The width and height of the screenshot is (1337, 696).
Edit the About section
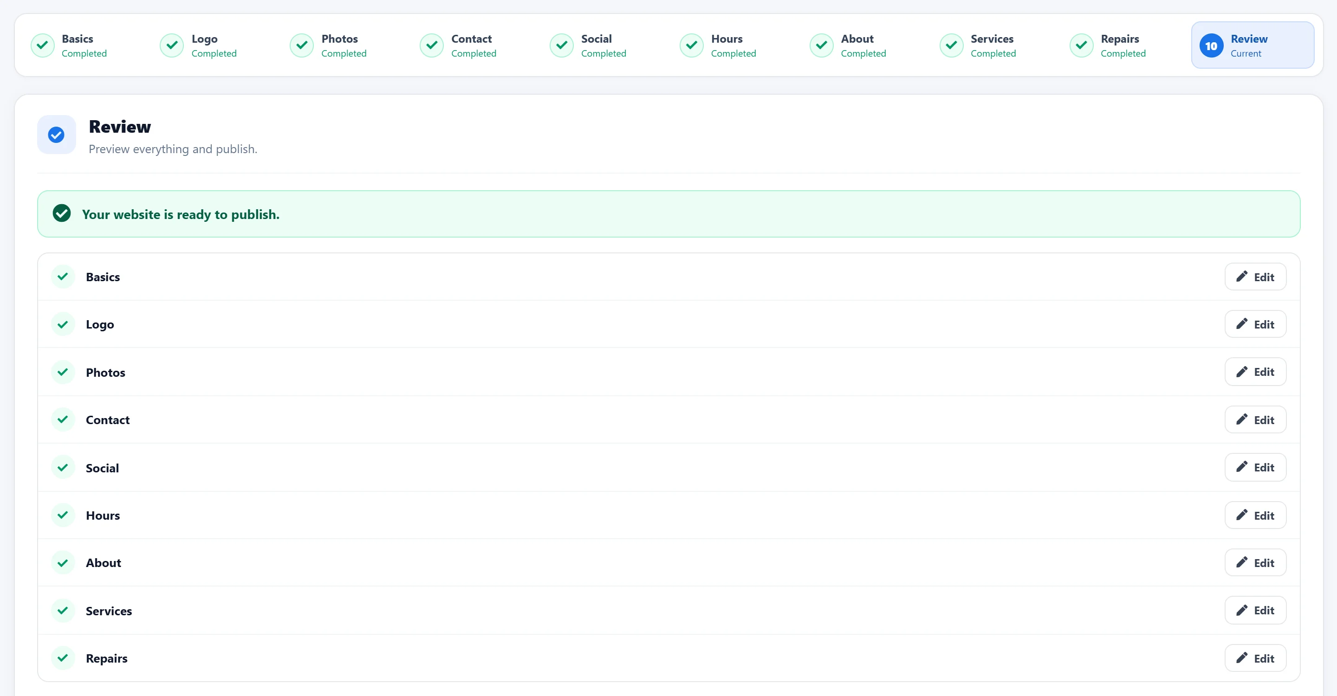(1255, 563)
